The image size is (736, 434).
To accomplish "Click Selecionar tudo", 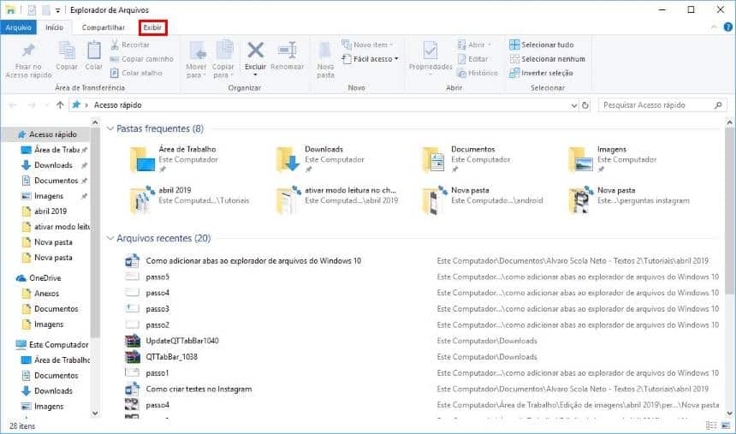I will click(x=542, y=45).
